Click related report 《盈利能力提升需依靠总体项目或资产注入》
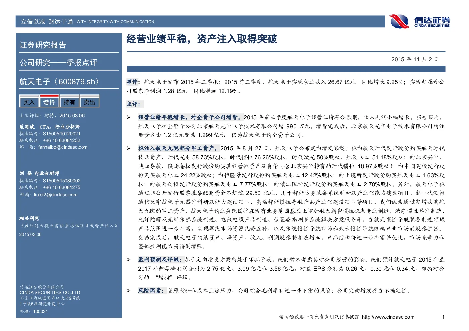This screenshot has height=331, width=469. click(x=69, y=226)
